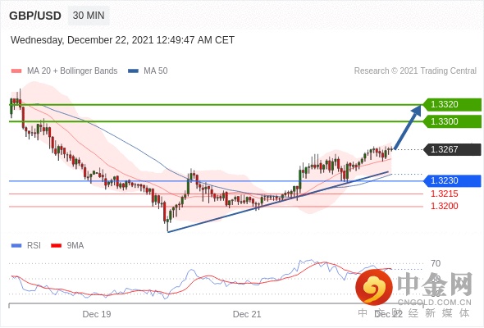Click the 1.3267 current price tag
The image size is (484, 328).
[452, 149]
